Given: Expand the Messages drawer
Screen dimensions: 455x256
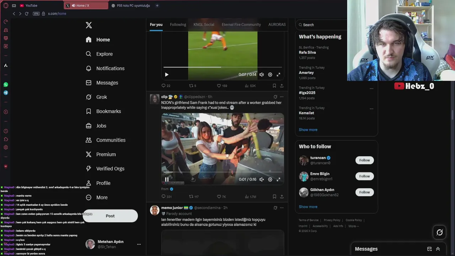Looking at the screenshot, I should [x=438, y=249].
